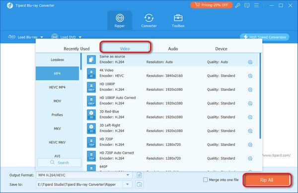Choose the HEVC MKV category
Image resolution: width=298 pixels, height=193 pixels.
tap(58, 142)
